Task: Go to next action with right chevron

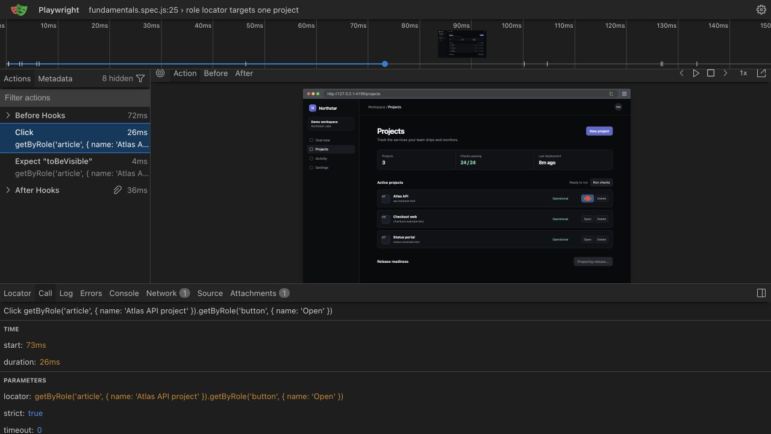Action: (x=725, y=73)
